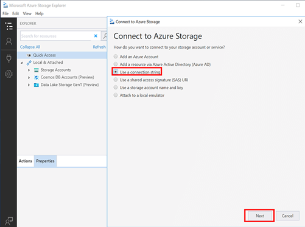The image size is (305, 227).
Task: Click the Next button
Action: click(260, 216)
